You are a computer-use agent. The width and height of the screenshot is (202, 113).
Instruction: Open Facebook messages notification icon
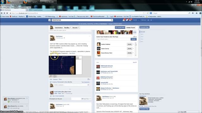pyautogui.click(x=127, y=20)
